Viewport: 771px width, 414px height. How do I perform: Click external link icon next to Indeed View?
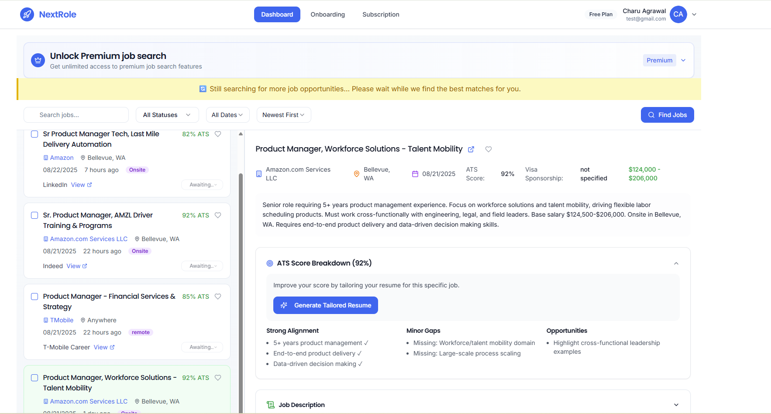click(85, 266)
